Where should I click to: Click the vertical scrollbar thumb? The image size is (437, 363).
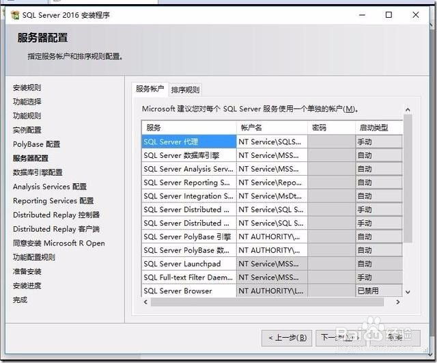(x=408, y=178)
